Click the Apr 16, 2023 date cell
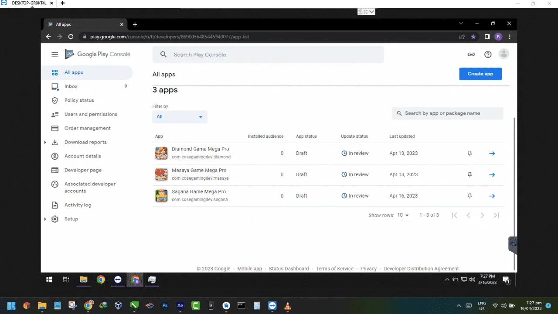 click(404, 196)
